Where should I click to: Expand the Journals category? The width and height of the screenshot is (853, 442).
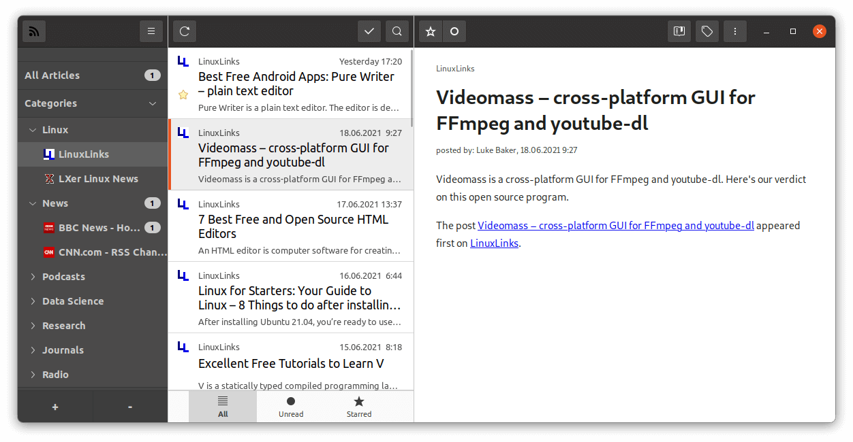coord(33,350)
